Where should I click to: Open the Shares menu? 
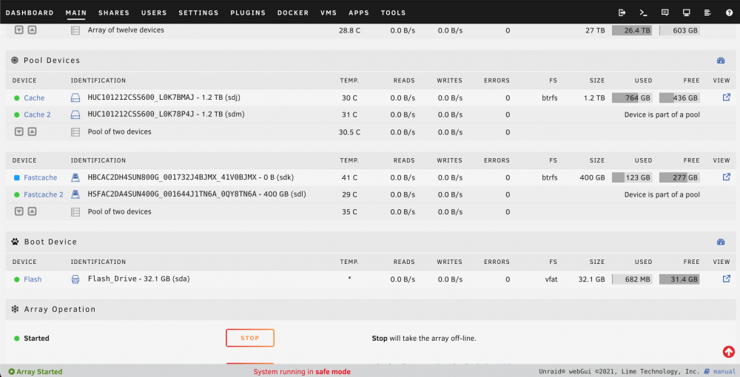(x=114, y=13)
